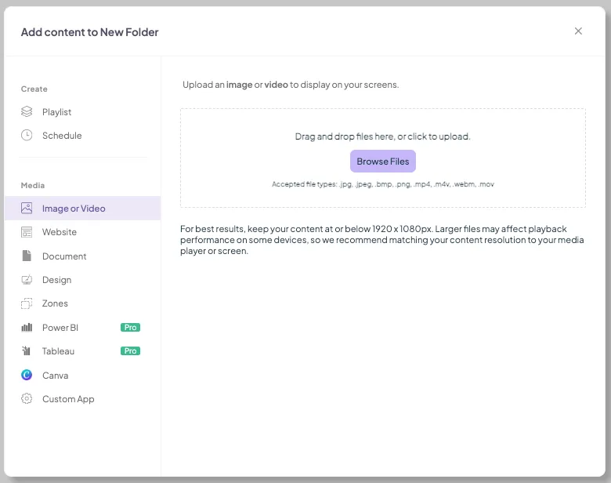This screenshot has height=483, width=611.
Task: Click the drag and drop upload area text
Action: pos(382,136)
